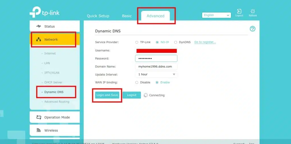This screenshot has width=291, height=144.
Task: Select TP-Link as service provider
Action: coord(137,42)
